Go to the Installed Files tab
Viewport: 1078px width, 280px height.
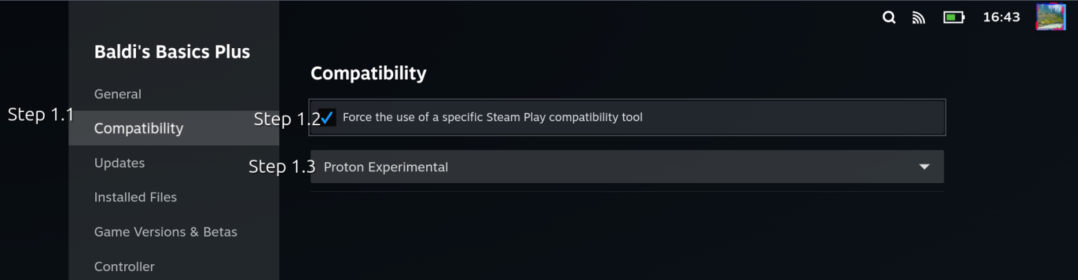point(135,197)
